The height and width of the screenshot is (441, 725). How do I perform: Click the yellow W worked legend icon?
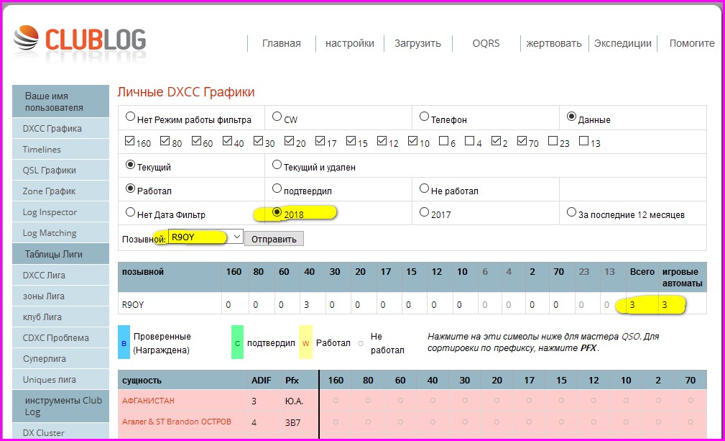click(x=305, y=342)
